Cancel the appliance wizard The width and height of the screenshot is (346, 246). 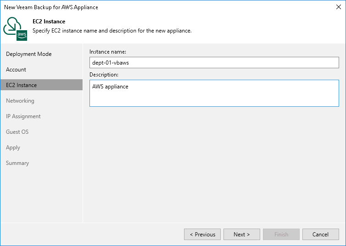click(x=321, y=235)
